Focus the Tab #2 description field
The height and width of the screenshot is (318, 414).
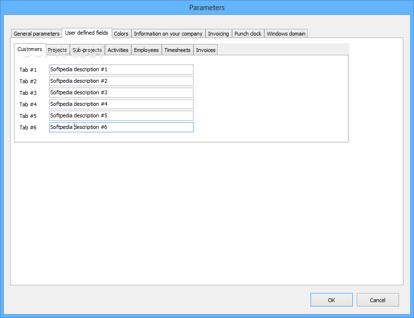pos(121,81)
